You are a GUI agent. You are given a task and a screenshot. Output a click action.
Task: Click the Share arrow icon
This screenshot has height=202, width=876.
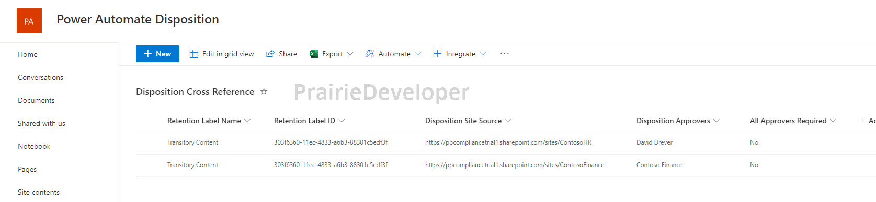pos(270,54)
